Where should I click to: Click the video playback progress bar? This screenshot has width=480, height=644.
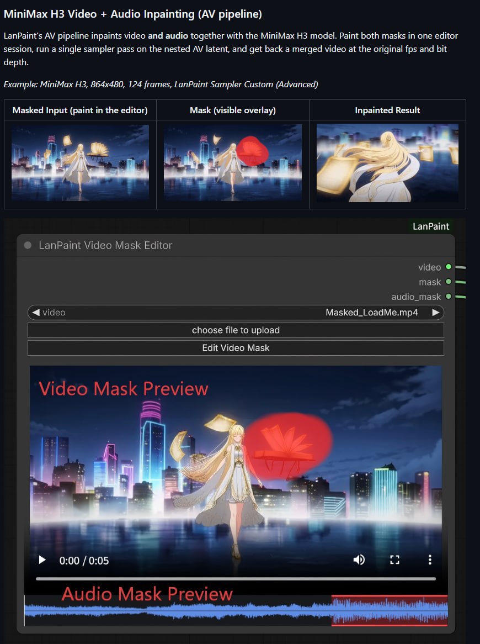(236, 579)
